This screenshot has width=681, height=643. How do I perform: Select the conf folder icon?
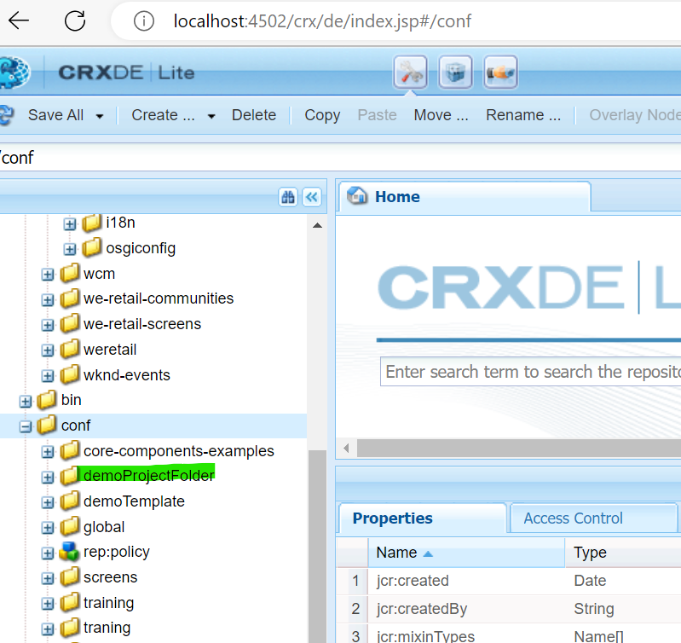(48, 426)
